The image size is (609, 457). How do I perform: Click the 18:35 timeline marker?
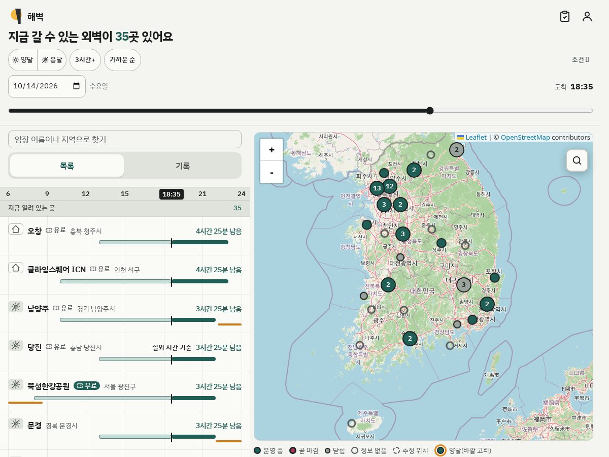172,194
